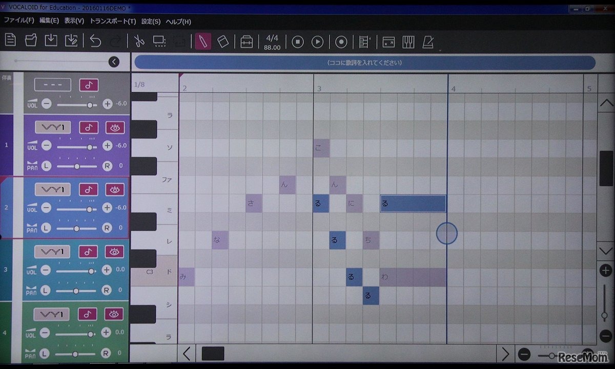Open the piano keyboard icon
The image size is (615, 369).
coord(408,42)
